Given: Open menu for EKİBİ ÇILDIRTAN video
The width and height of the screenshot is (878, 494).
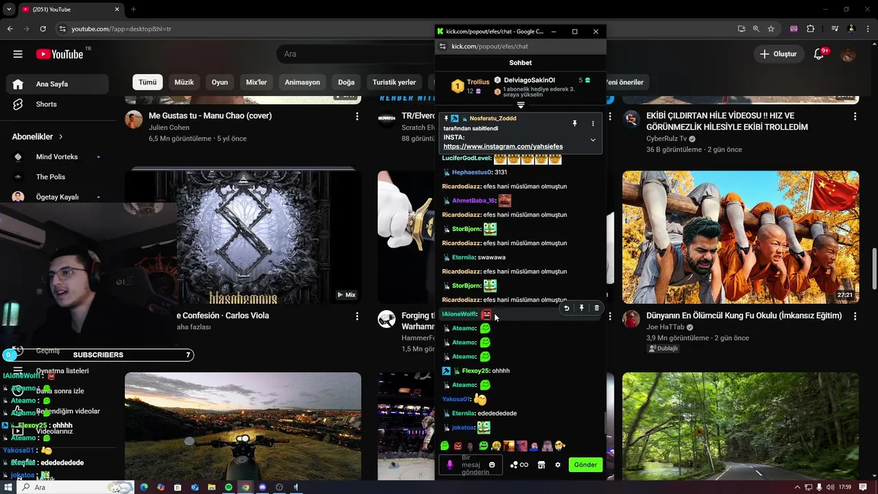Looking at the screenshot, I should pyautogui.click(x=855, y=117).
